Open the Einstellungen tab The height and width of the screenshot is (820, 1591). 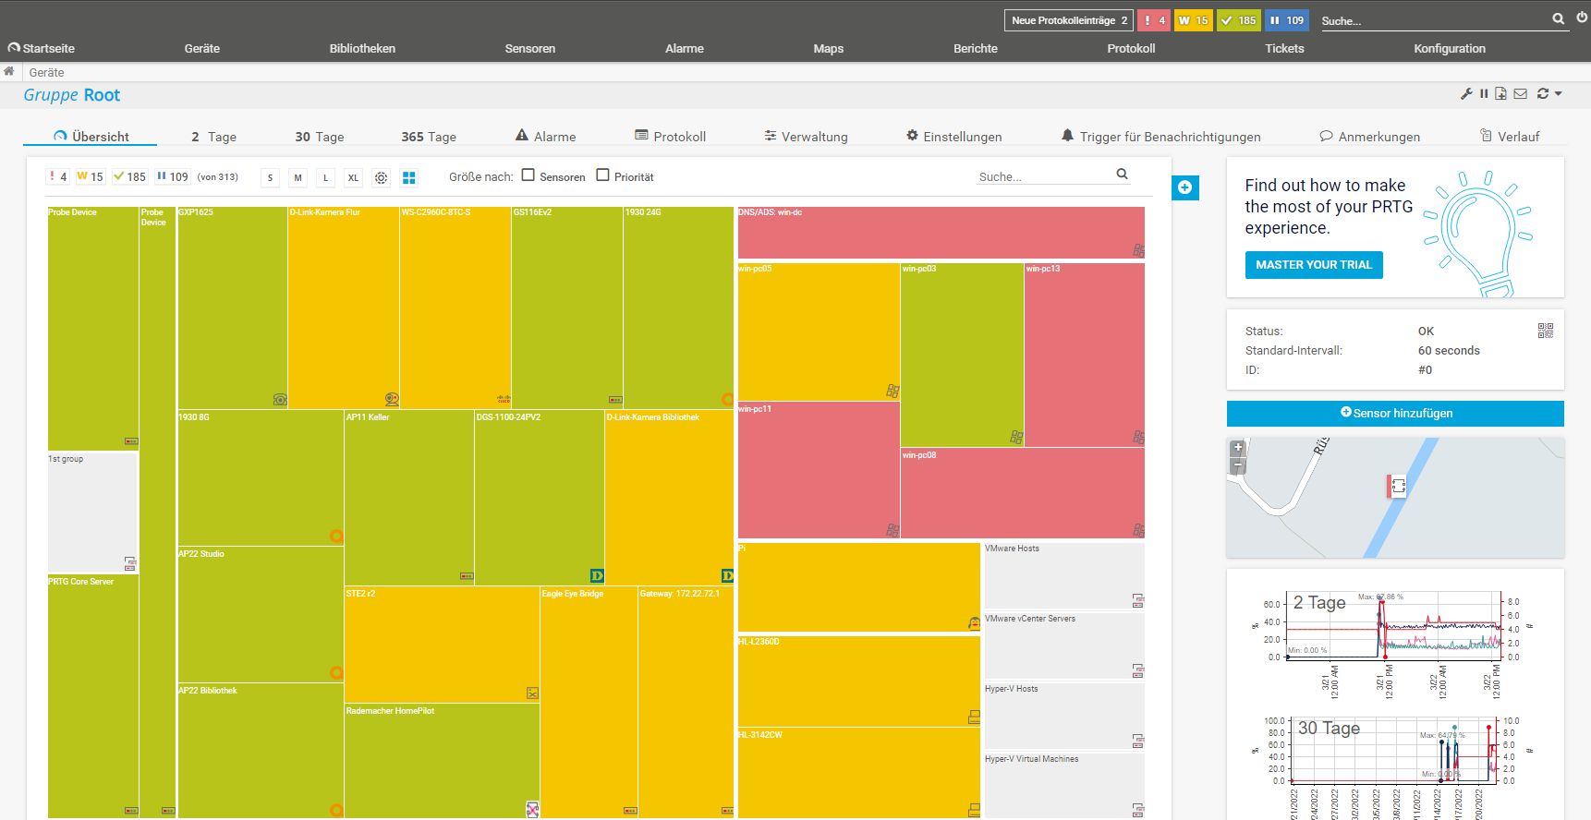(x=953, y=137)
